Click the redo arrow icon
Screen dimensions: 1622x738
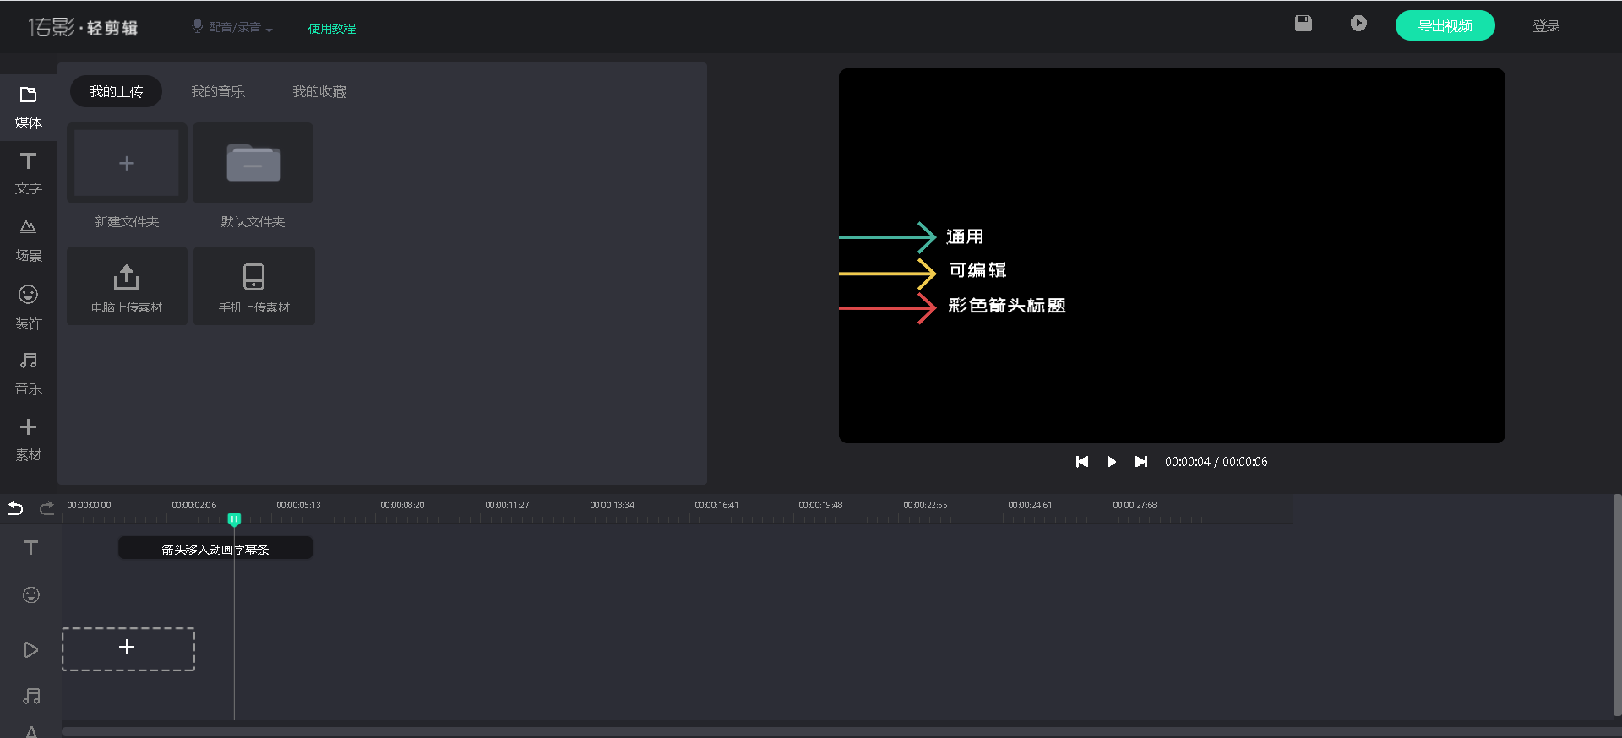(x=46, y=507)
